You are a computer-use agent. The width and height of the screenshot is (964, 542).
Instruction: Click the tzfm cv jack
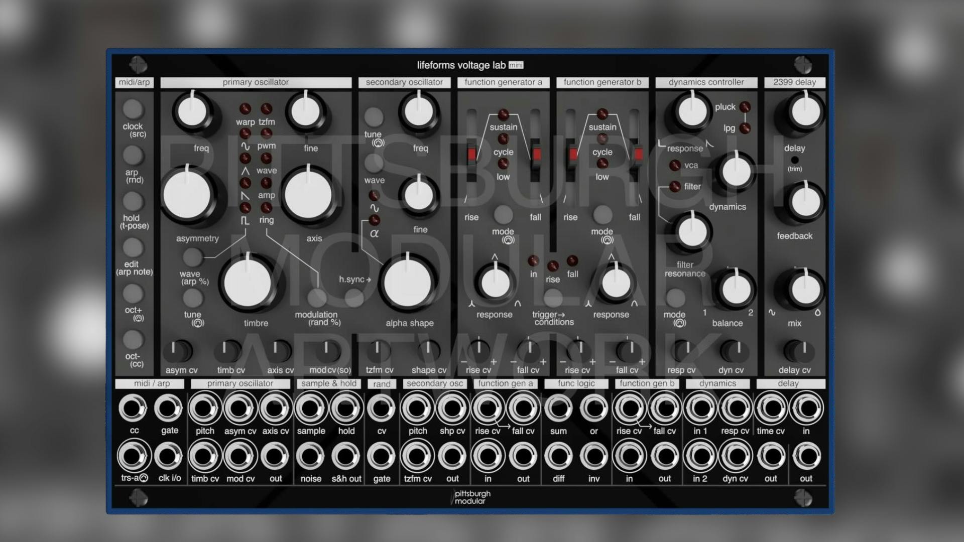point(417,456)
